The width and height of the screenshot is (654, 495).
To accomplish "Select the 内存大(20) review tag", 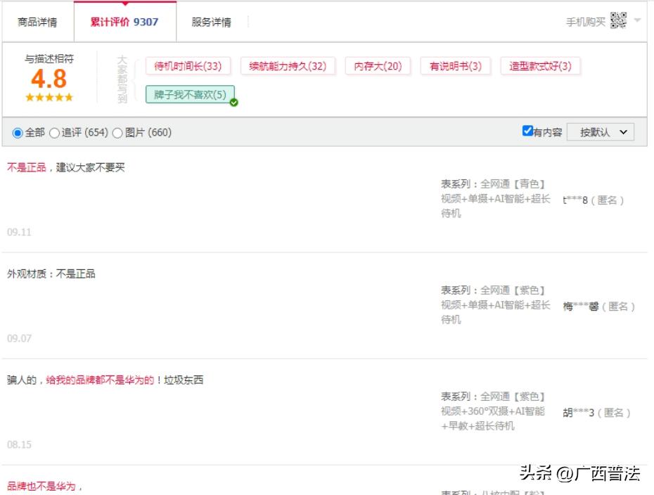I will pyautogui.click(x=378, y=66).
